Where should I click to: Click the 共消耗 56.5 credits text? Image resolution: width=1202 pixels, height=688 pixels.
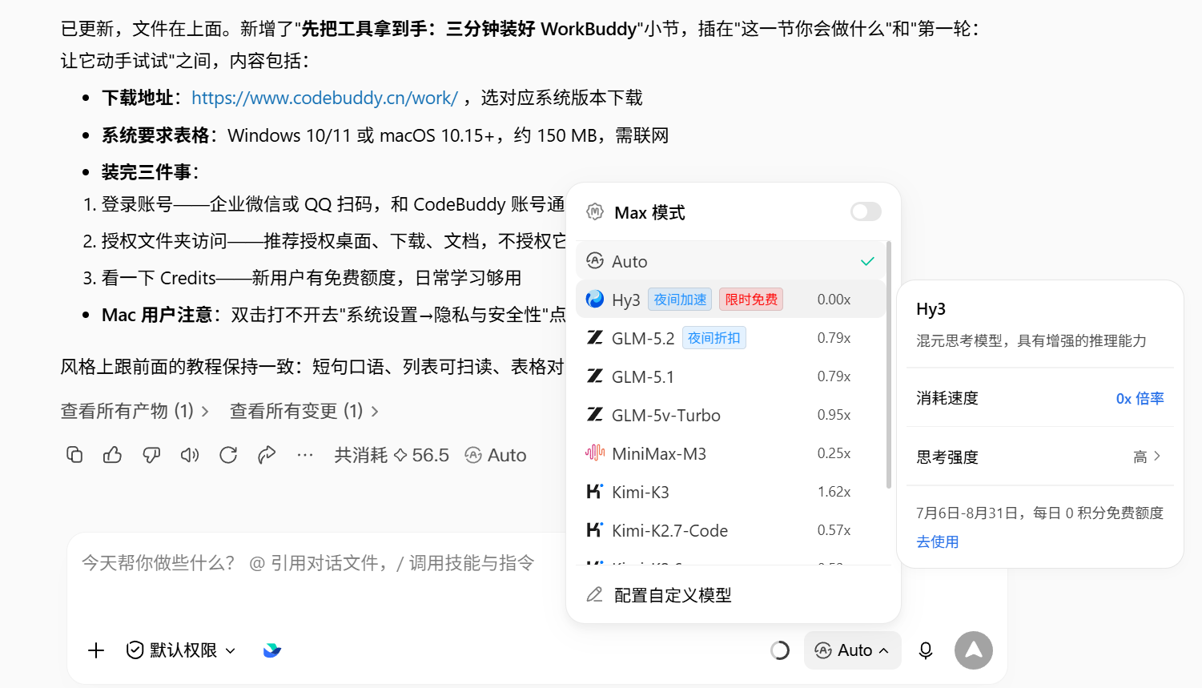coord(392,455)
